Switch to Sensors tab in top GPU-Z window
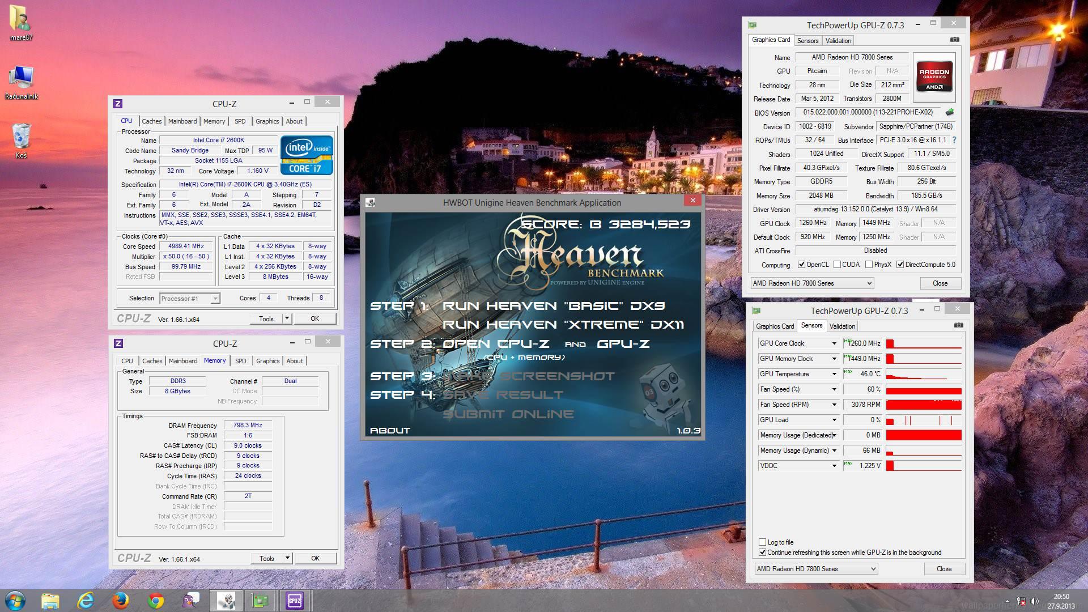Image resolution: width=1088 pixels, height=612 pixels. tap(807, 41)
